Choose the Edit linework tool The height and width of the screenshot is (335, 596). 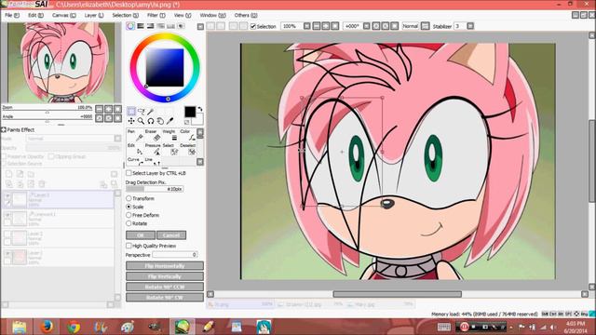[136, 149]
